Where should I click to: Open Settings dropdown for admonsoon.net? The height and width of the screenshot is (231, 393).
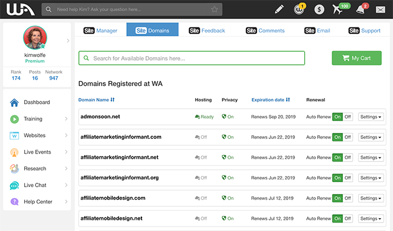tap(371, 117)
